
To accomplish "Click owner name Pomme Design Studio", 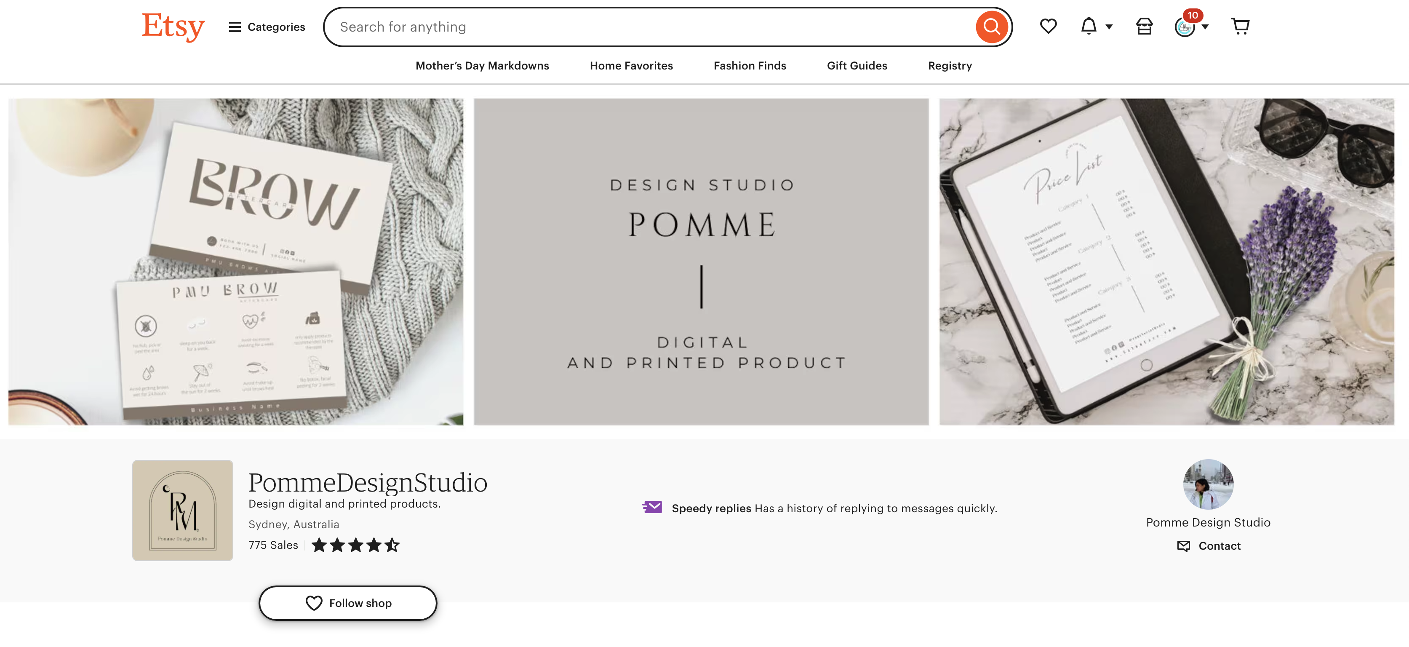I will click(x=1208, y=522).
